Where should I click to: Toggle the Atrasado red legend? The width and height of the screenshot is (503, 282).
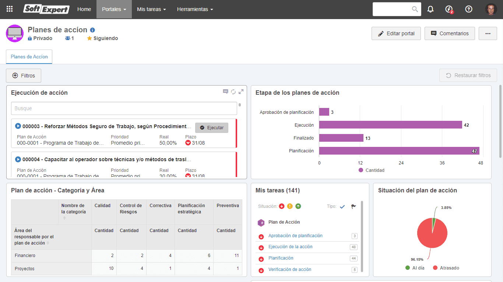435,268
